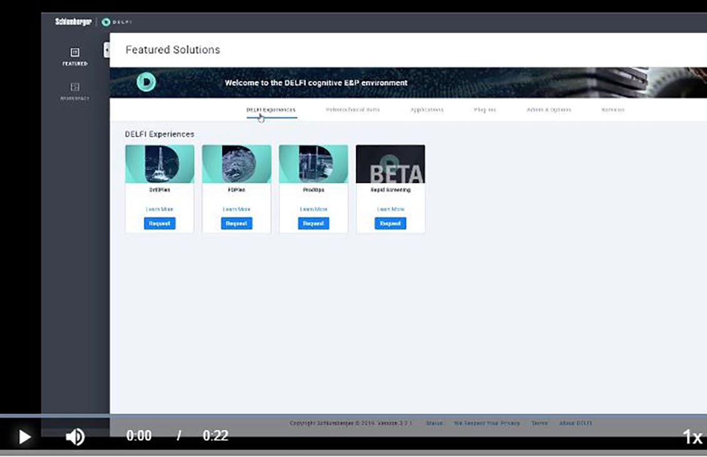Click the FDPlan card title
This screenshot has width=707, height=457.
tap(237, 190)
